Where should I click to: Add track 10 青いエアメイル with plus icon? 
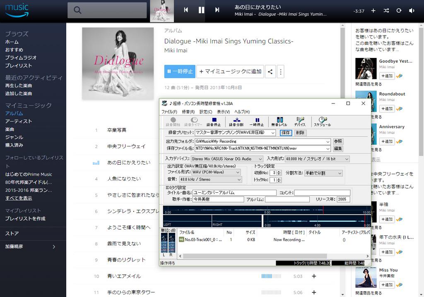point(314,276)
